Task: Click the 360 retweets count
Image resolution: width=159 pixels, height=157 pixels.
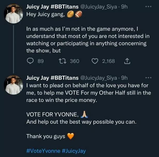Action: (74, 61)
